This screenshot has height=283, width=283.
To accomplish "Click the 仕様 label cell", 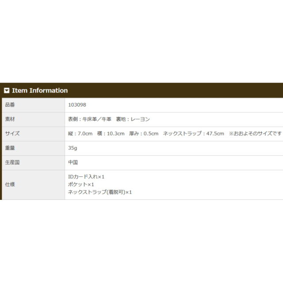I will point(33,185).
